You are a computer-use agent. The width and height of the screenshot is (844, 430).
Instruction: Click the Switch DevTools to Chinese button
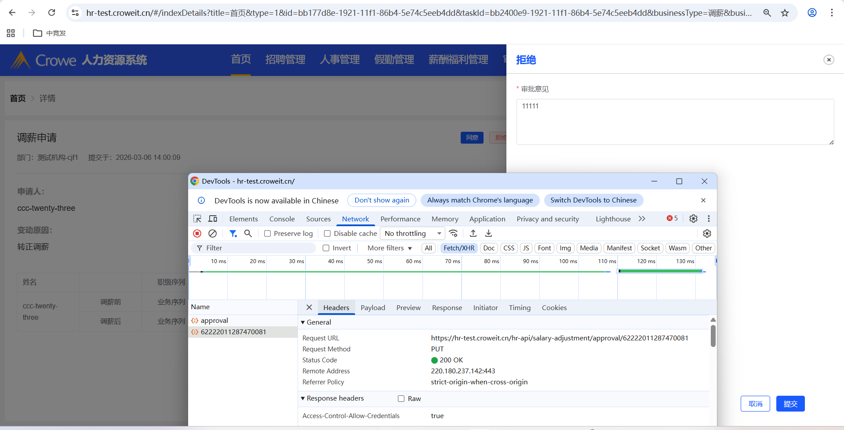(593, 200)
